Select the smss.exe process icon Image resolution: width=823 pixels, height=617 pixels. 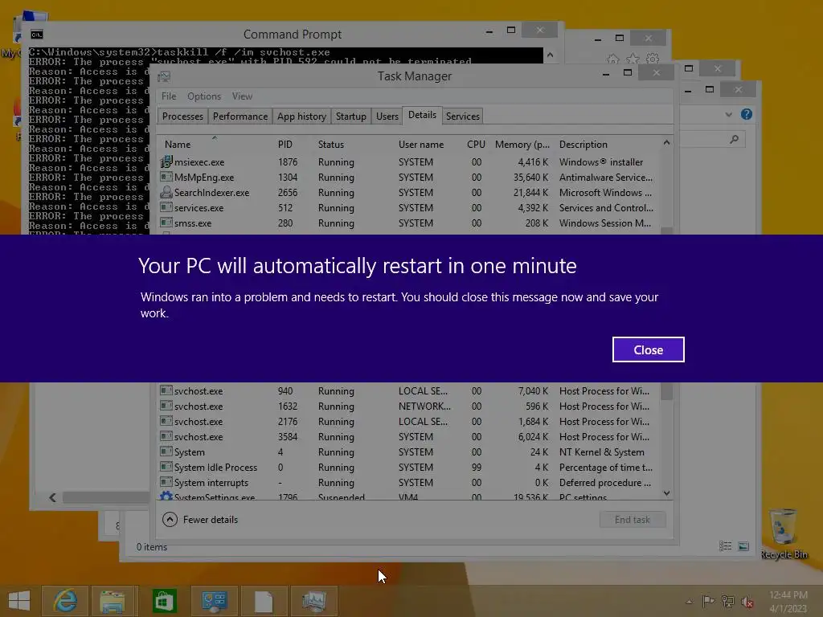166,223
